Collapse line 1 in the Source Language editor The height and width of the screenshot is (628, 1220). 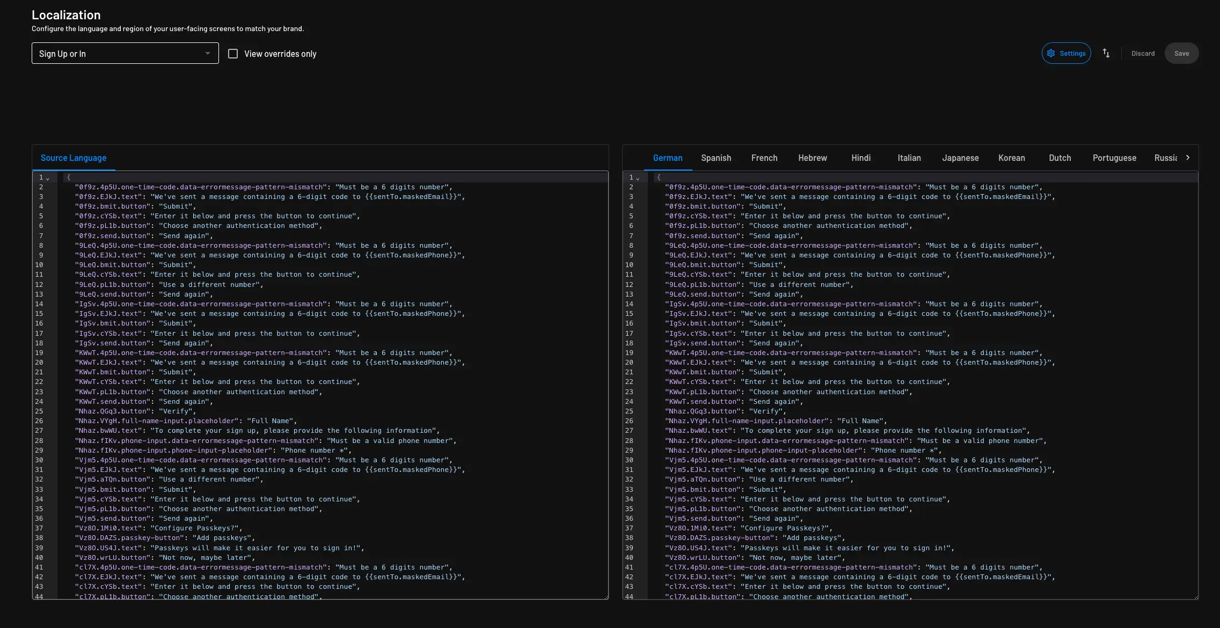pyautogui.click(x=48, y=178)
